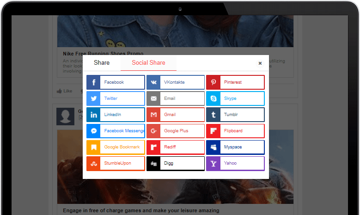Share via the Gmail label
This screenshot has width=360, height=215.
170,114
